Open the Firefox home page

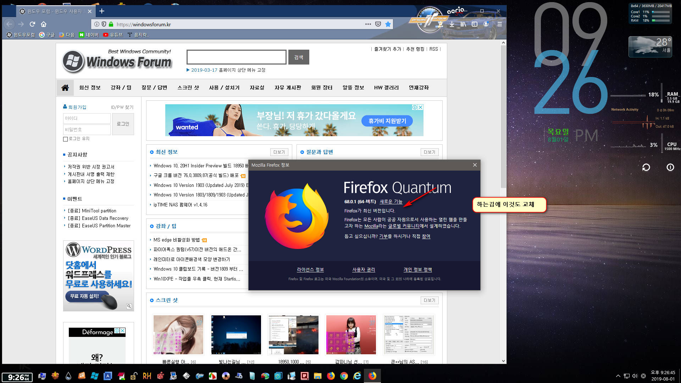(44, 24)
